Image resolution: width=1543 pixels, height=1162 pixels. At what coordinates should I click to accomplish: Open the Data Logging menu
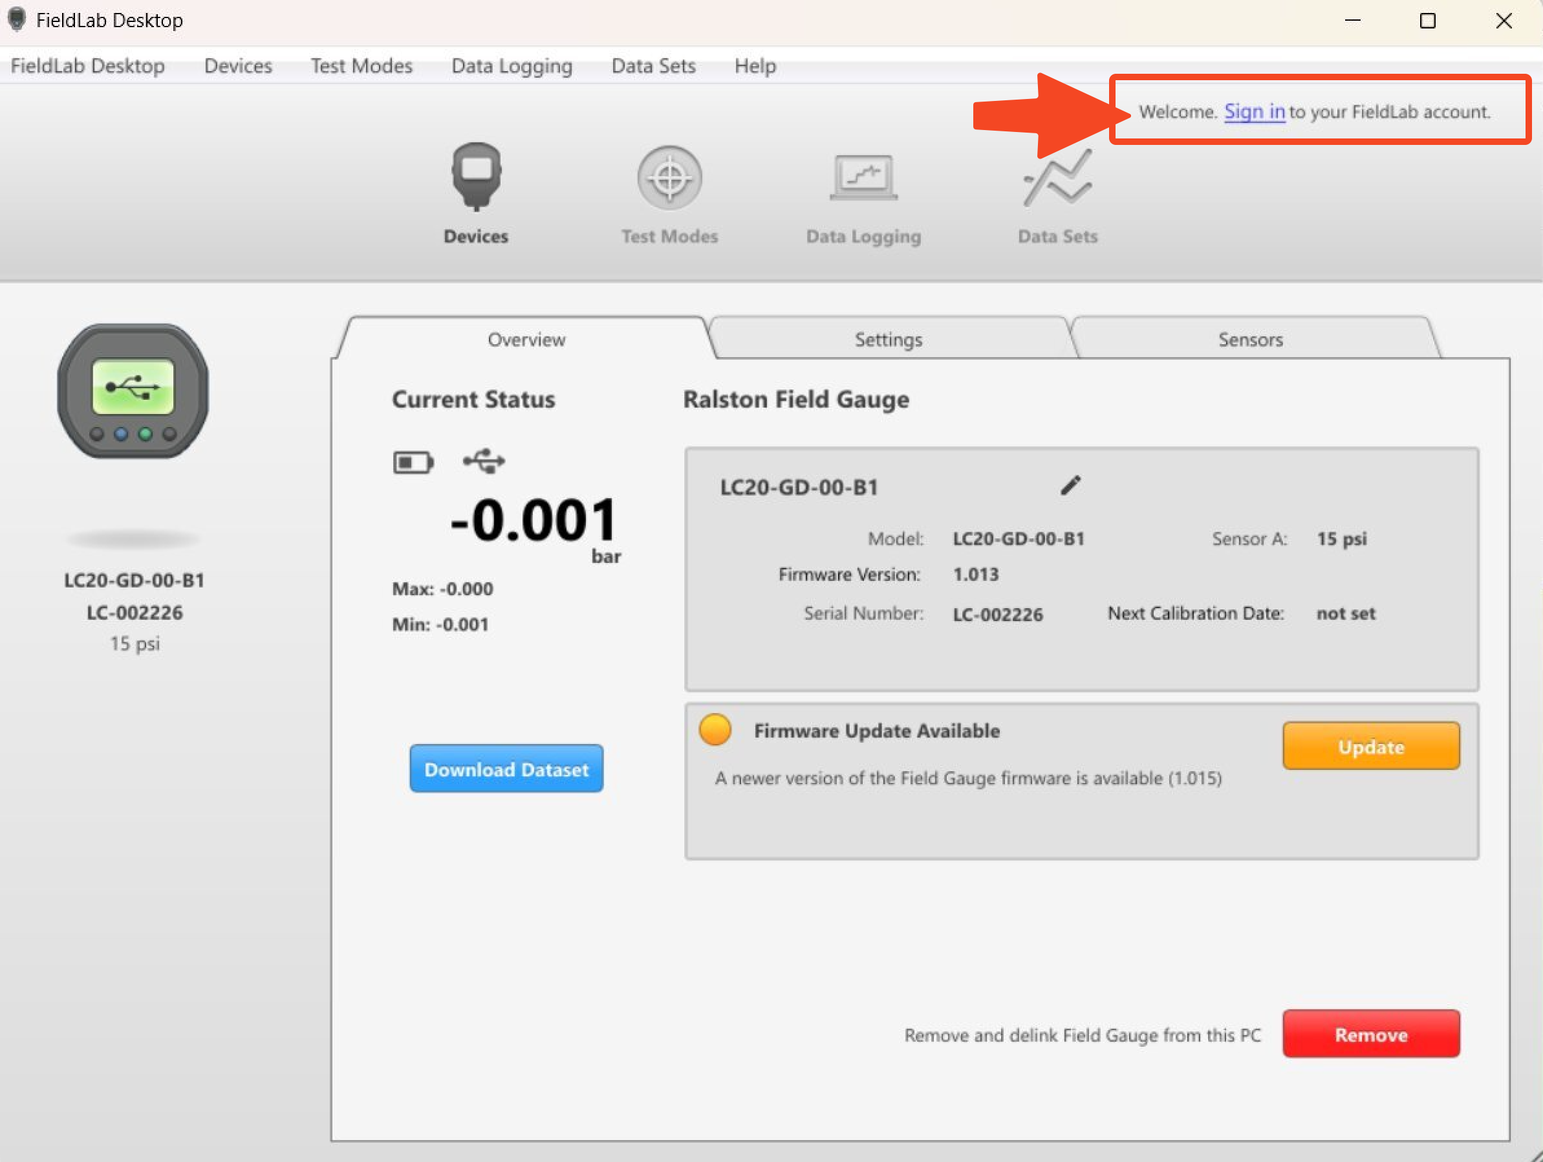click(x=512, y=65)
